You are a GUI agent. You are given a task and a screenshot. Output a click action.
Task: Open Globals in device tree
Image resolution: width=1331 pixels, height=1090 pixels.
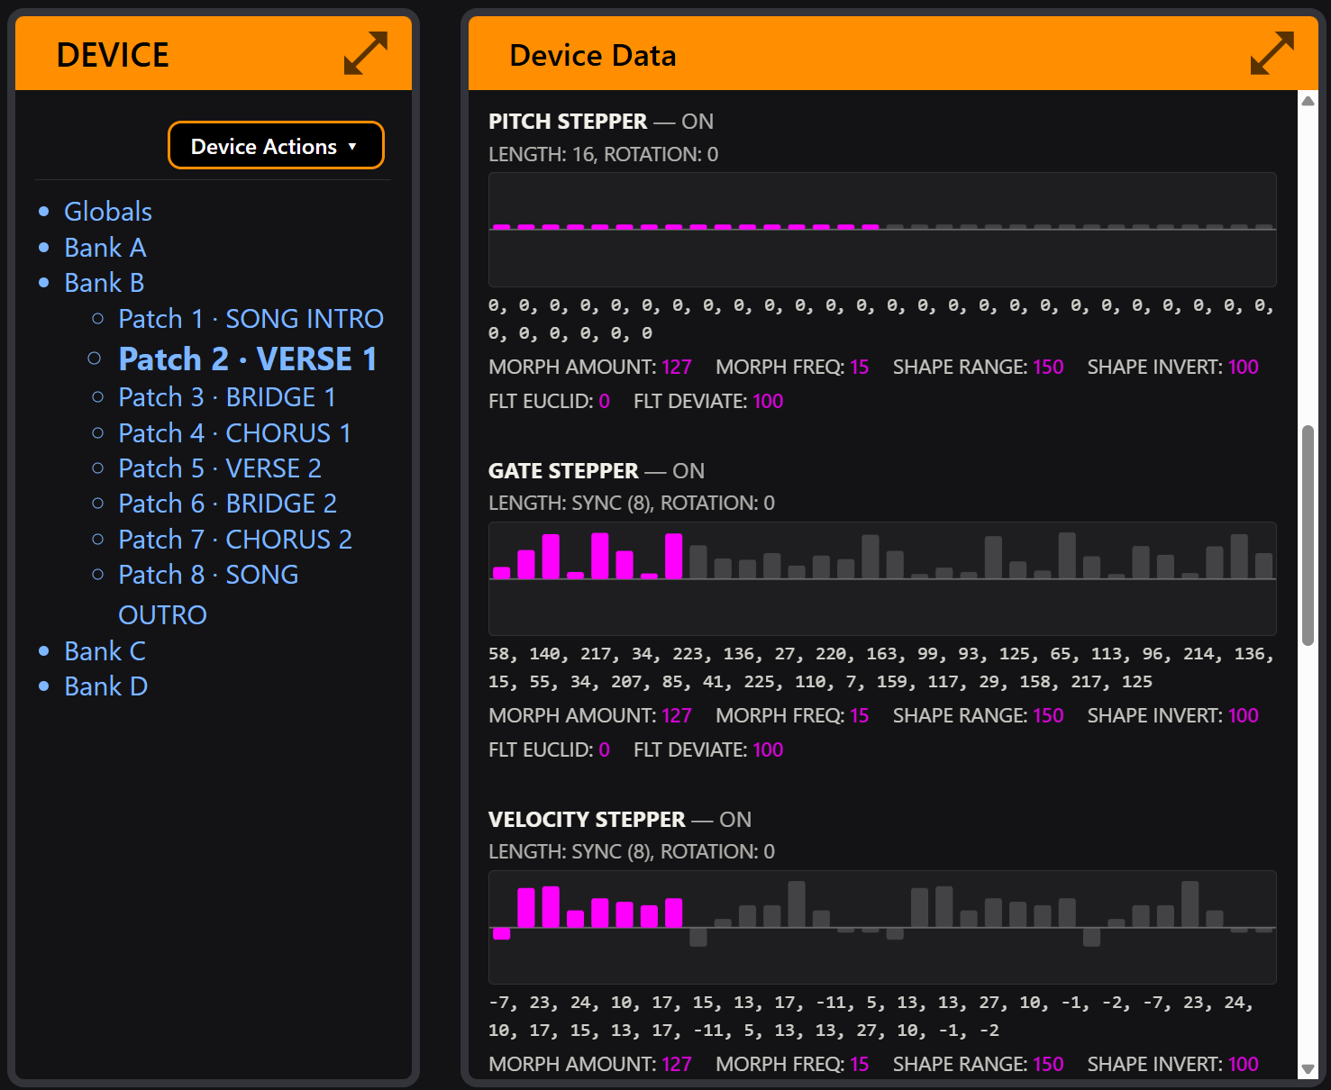(x=108, y=211)
